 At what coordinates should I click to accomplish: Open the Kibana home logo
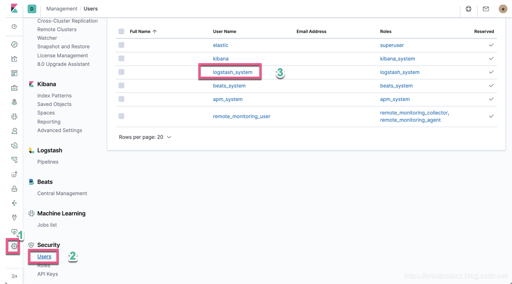14,9
